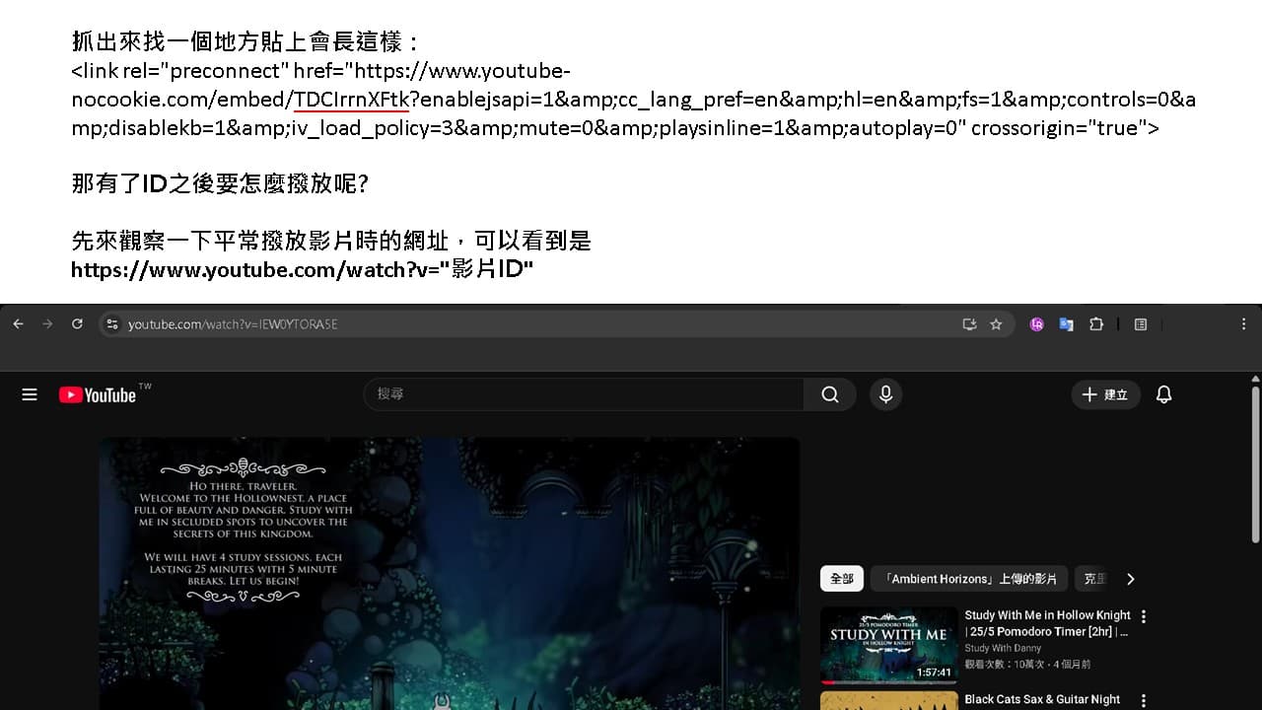Image resolution: width=1262 pixels, height=710 pixels.
Task: Click the text 那有了ID之後要怎麼撥放呢?
Action: (220, 183)
